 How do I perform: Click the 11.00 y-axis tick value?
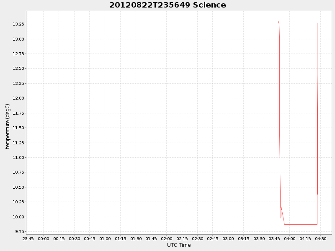click(x=18, y=158)
